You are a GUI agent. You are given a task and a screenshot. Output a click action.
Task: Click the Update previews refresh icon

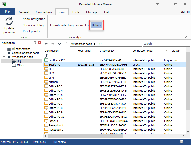(x=9, y=21)
